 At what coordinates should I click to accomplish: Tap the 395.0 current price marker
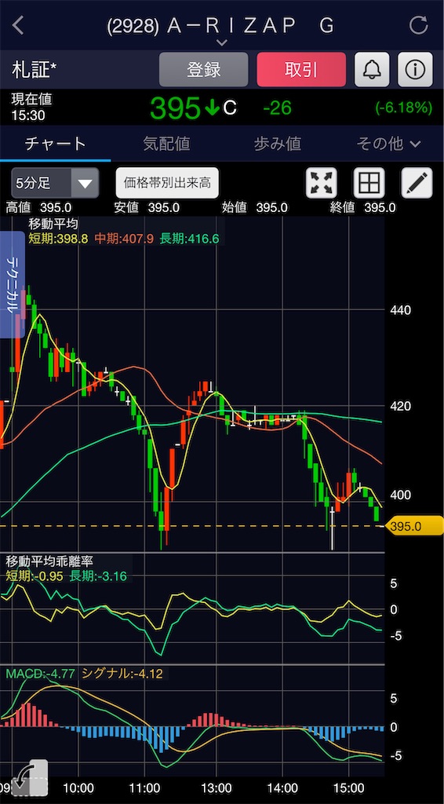pos(413,526)
